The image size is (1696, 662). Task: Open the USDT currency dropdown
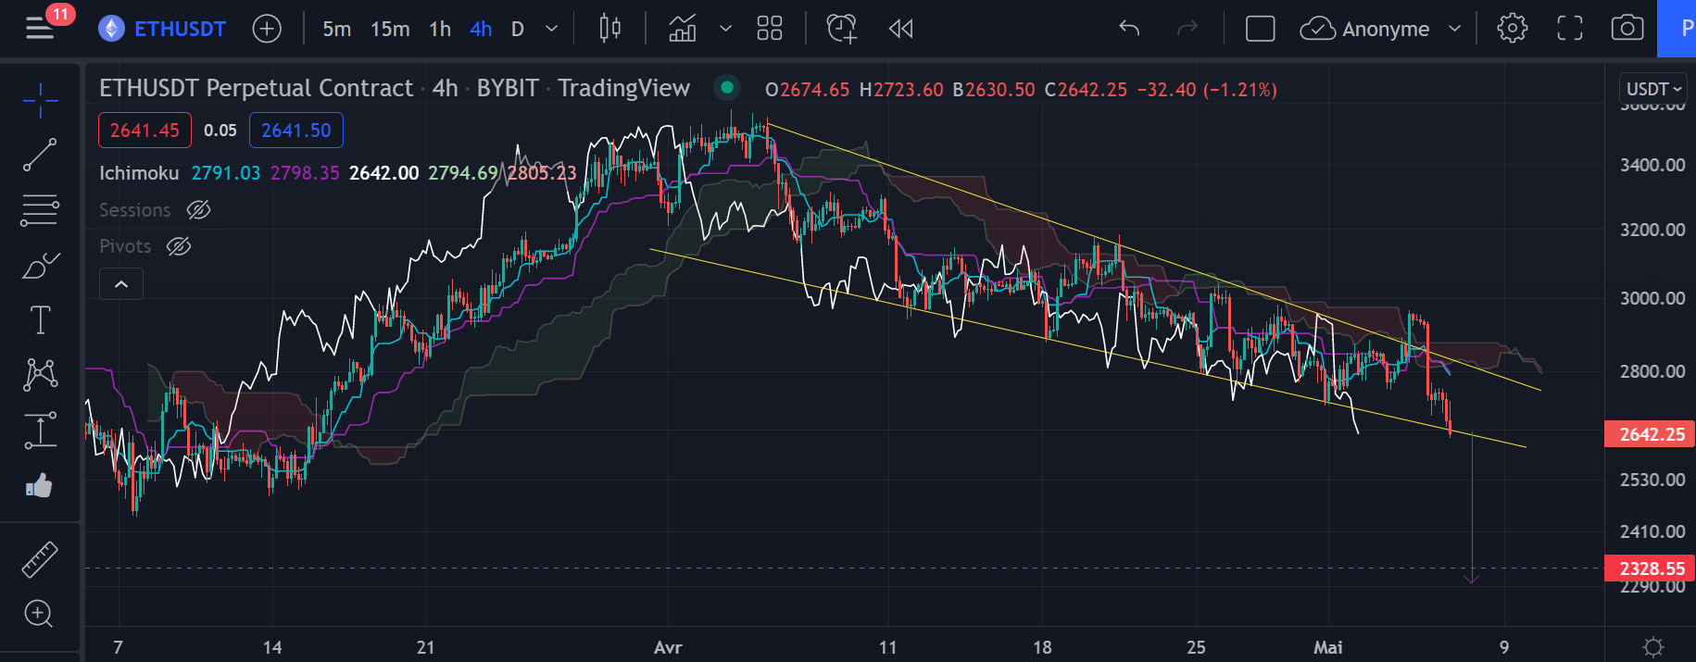[1653, 89]
